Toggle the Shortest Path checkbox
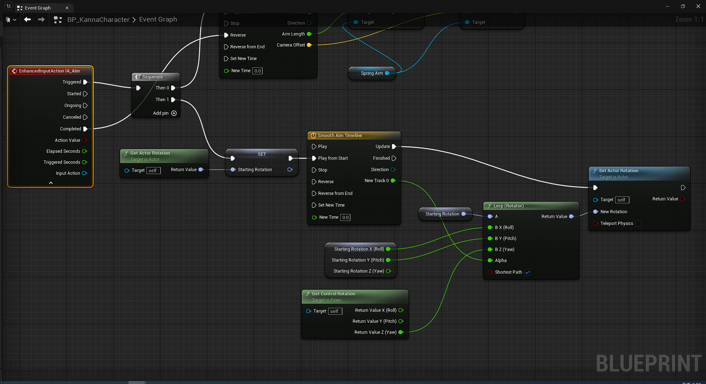 527,272
